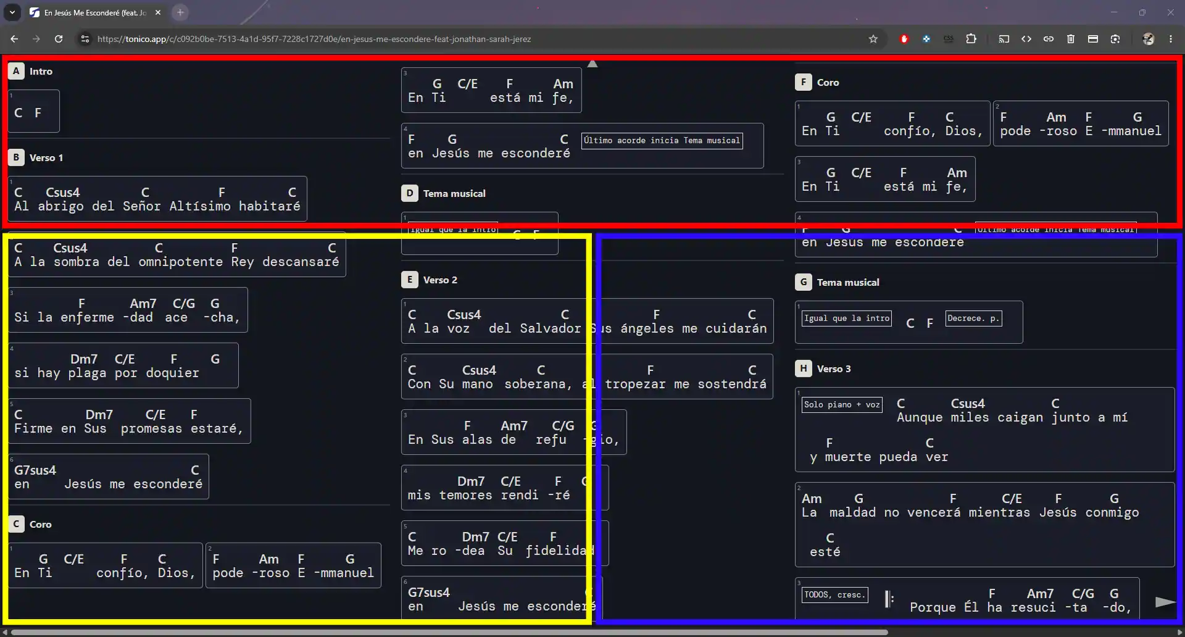Select the line Firme en Sus promesas estaré

click(130, 421)
